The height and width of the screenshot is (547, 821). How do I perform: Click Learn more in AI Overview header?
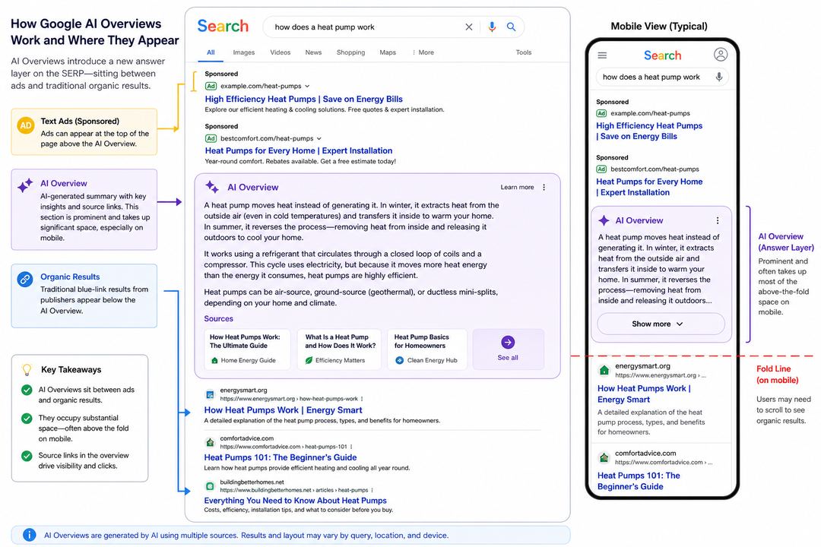click(x=518, y=188)
